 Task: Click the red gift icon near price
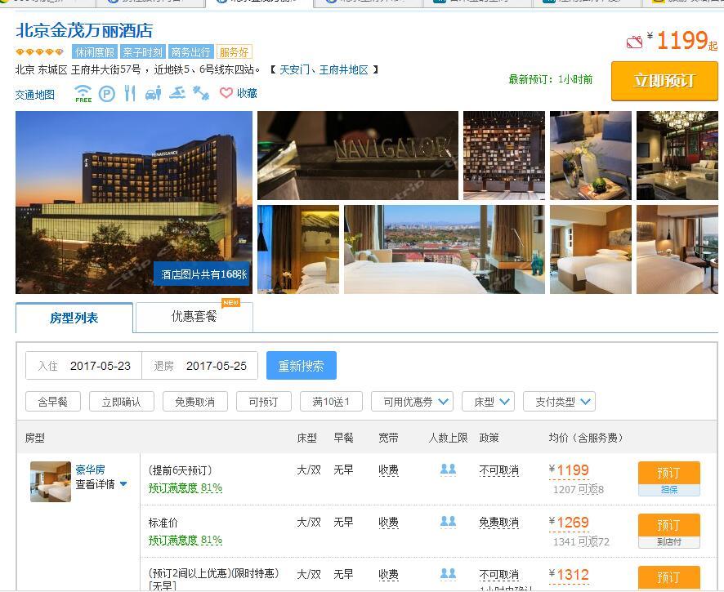coord(634,42)
